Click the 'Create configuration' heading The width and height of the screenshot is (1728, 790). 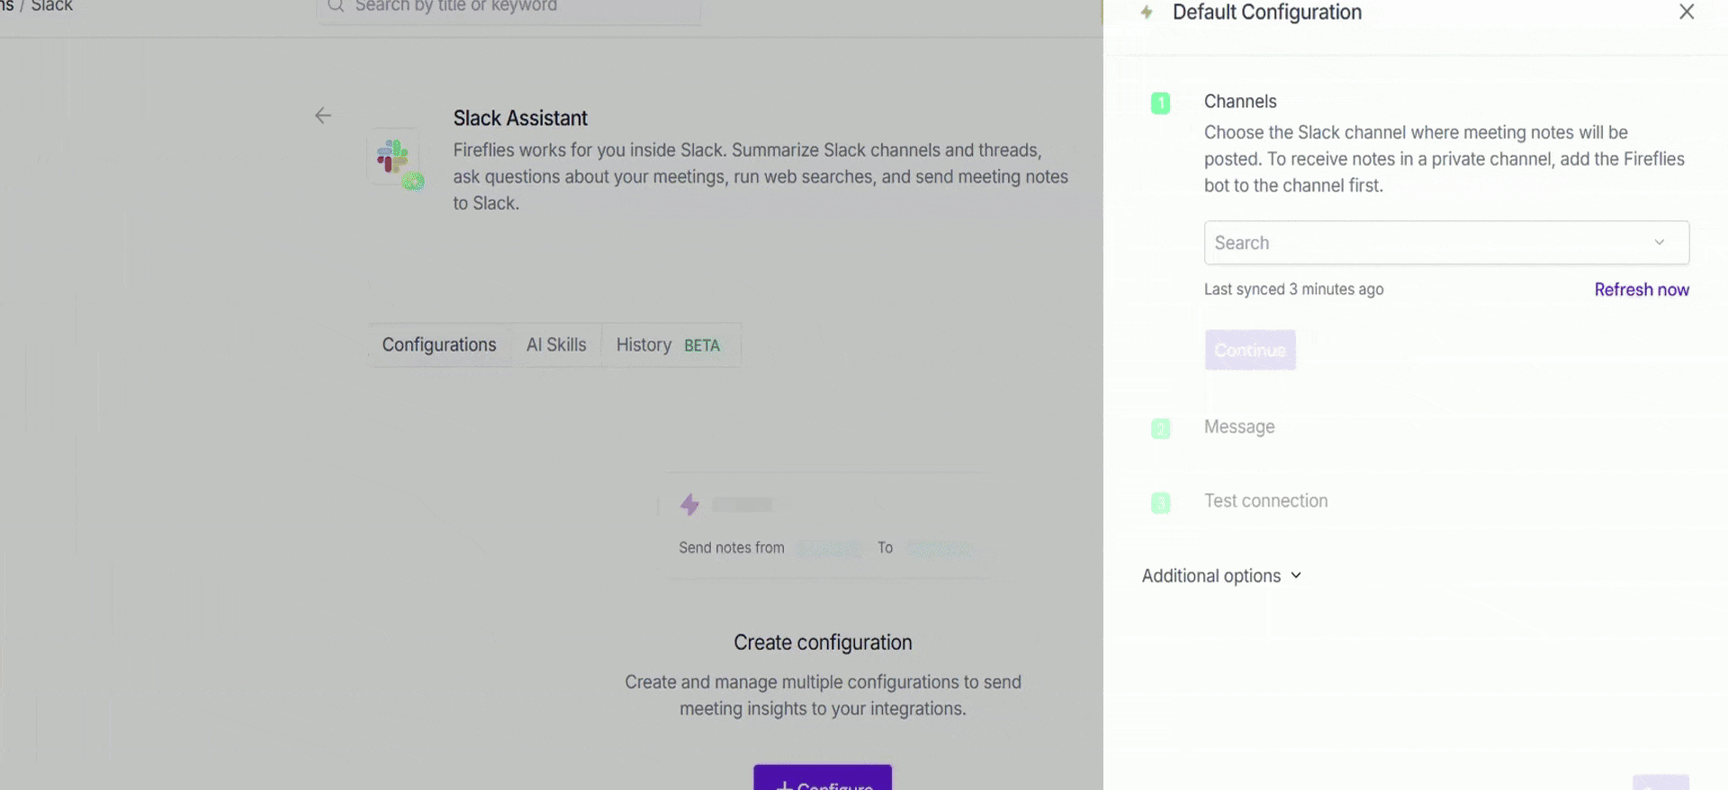(823, 642)
